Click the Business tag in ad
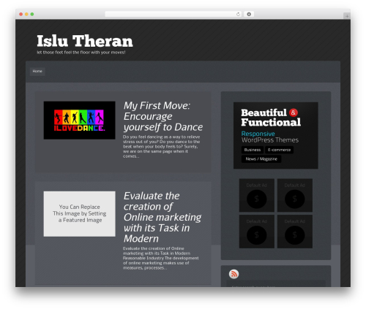Viewport: 366px width, 309px height. tap(253, 150)
